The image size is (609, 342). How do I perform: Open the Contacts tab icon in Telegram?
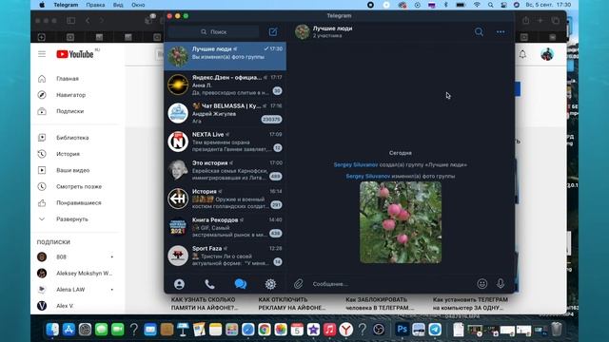[x=179, y=284]
